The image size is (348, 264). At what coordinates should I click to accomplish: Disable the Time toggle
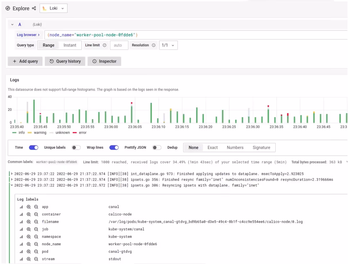point(34,148)
